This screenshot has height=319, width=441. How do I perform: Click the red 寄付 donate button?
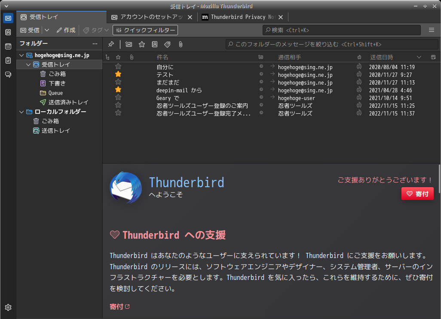417,194
